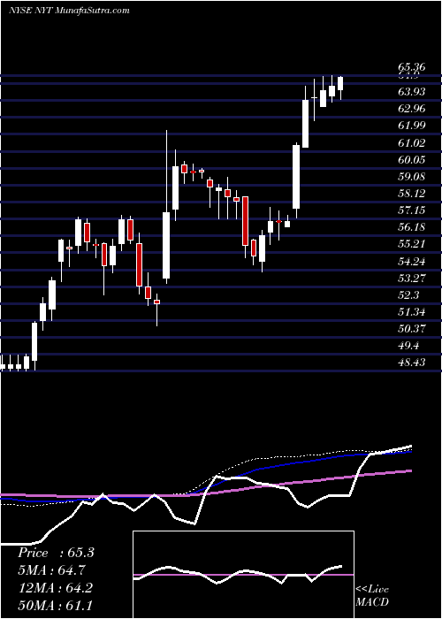Viewport: 442px width, 619px height.
Task: Select the 55.21 price axis label
Action: coord(412,244)
